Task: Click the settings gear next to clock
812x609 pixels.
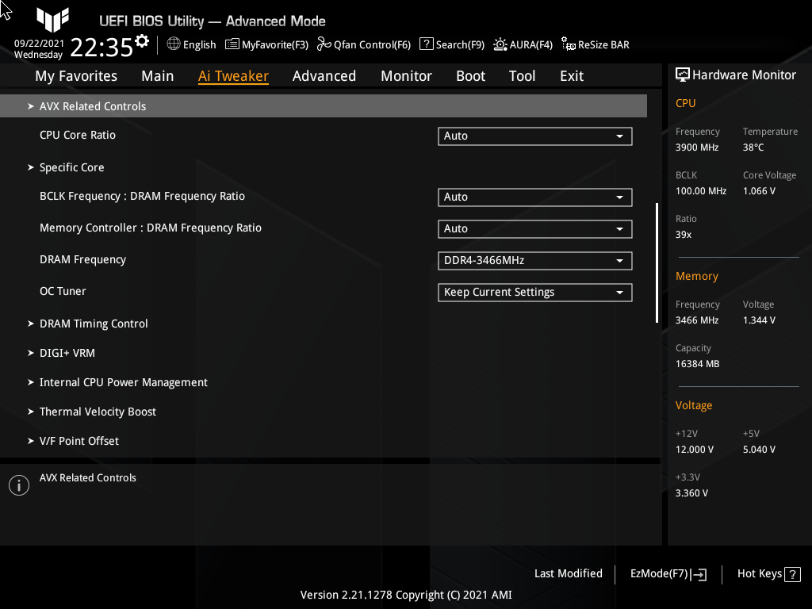Action: pyautogui.click(x=142, y=41)
